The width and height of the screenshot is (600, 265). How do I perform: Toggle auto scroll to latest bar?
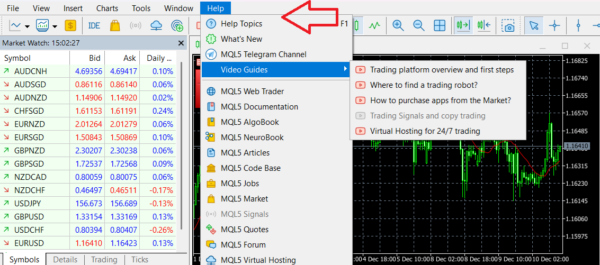463,25
